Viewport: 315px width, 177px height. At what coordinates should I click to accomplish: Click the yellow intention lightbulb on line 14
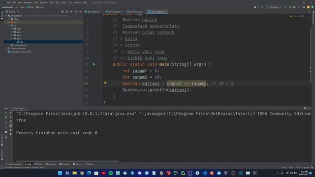click(105, 83)
